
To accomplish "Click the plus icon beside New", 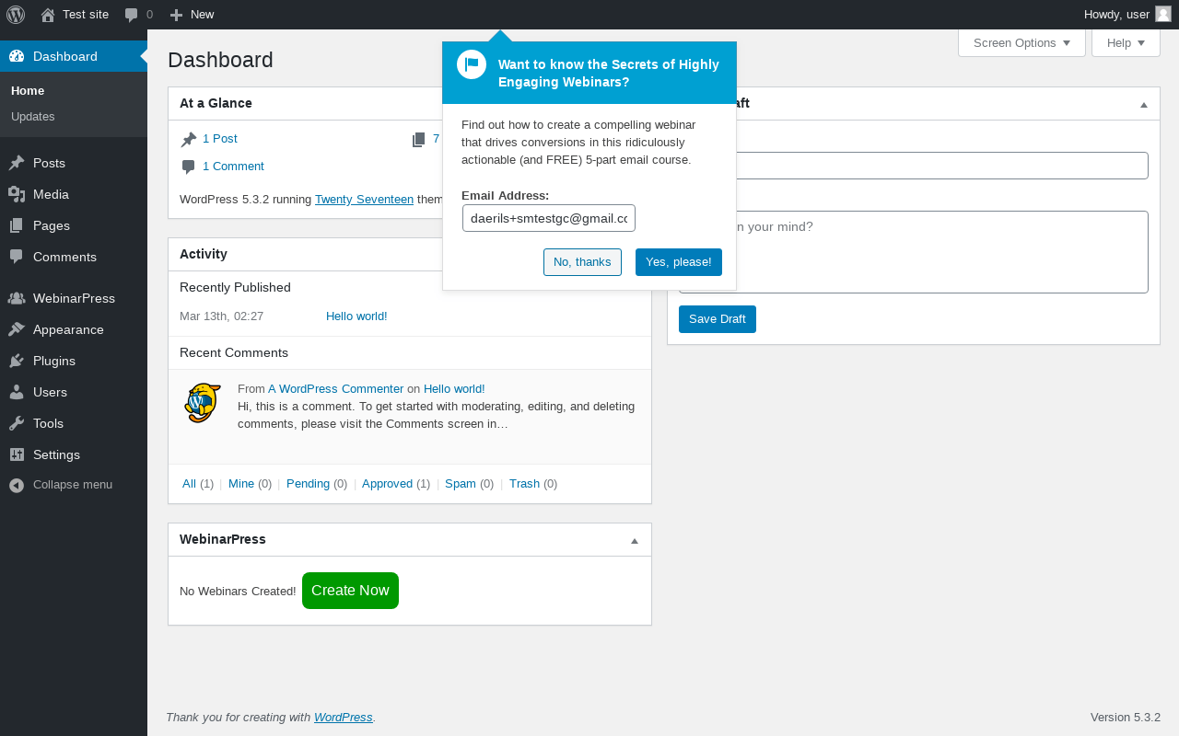I will point(177,15).
